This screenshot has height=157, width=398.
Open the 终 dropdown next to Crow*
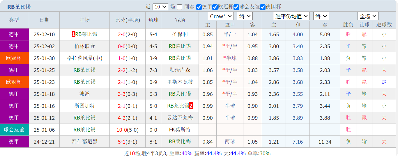(x=245, y=16)
